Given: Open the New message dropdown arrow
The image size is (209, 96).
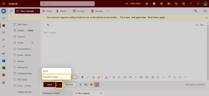Looking at the screenshot, I should click(38, 11).
